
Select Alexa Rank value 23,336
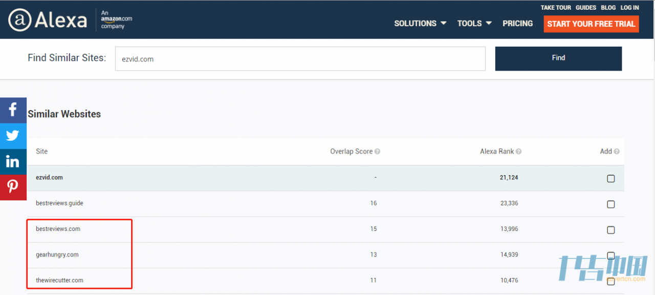coord(509,203)
